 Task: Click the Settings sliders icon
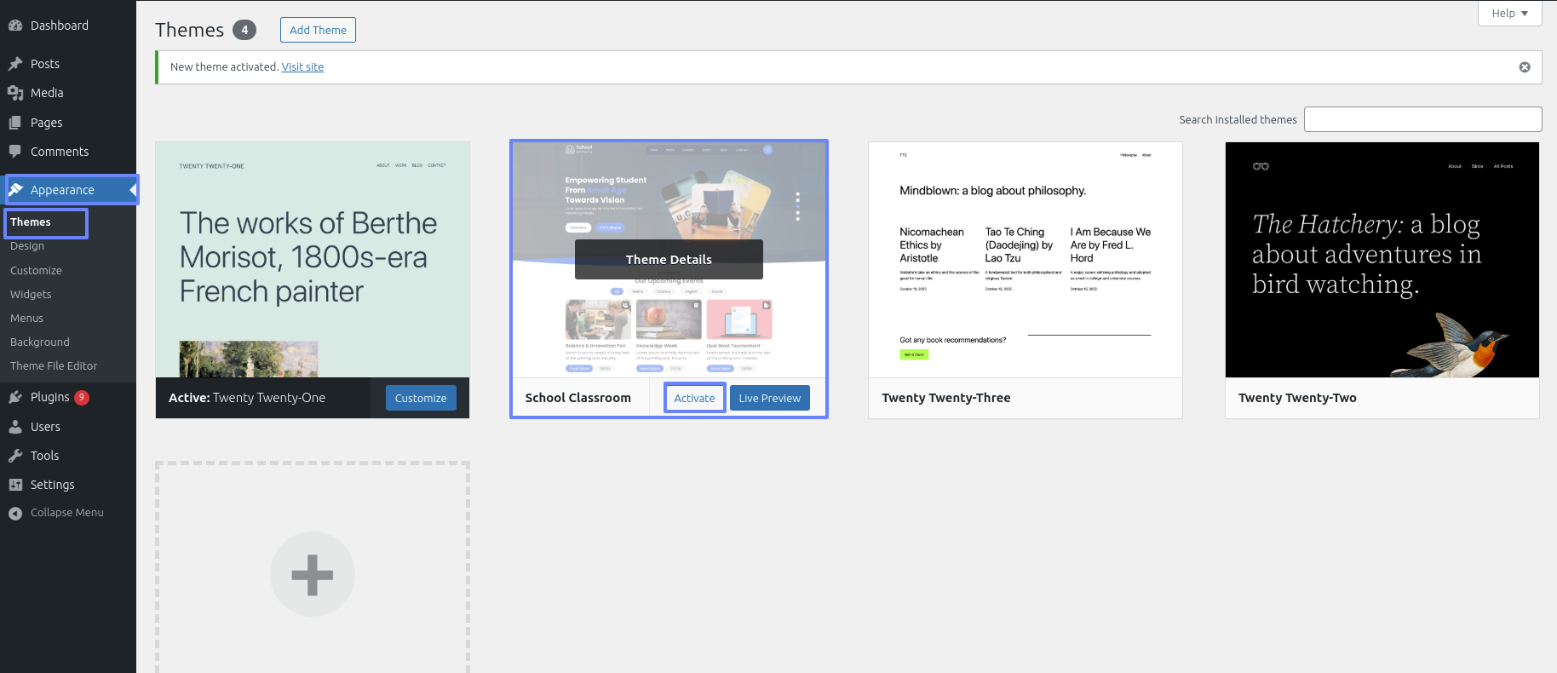click(x=15, y=485)
